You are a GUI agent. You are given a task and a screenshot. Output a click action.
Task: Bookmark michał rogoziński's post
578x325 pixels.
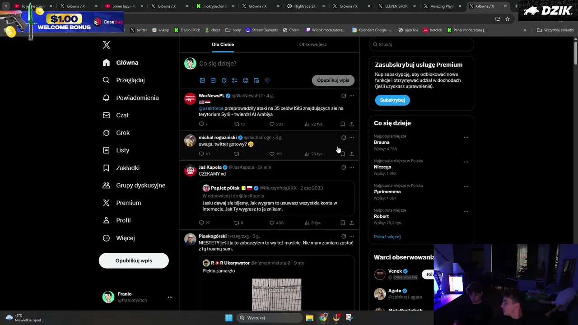(343, 154)
